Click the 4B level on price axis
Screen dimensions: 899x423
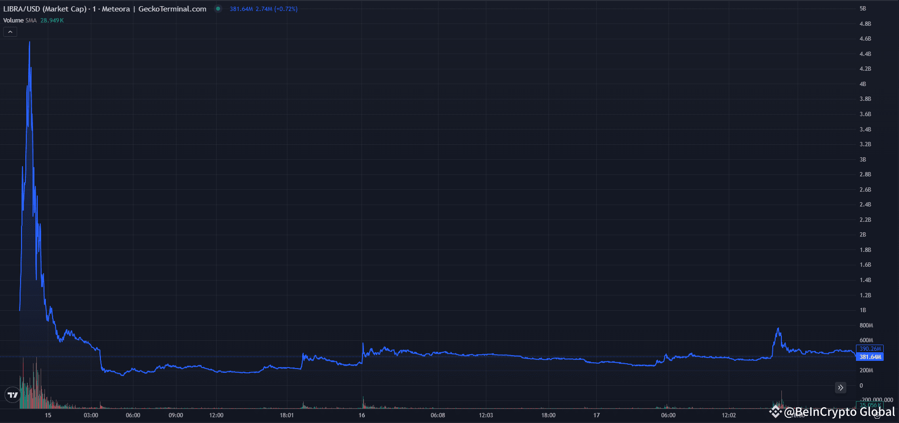point(863,84)
